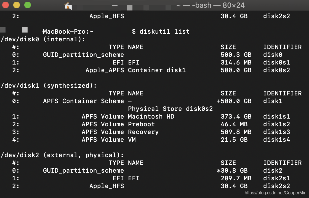Minimize the Terminal using the yellow button
This screenshot has height=198, width=309.
click(x=17, y=5)
